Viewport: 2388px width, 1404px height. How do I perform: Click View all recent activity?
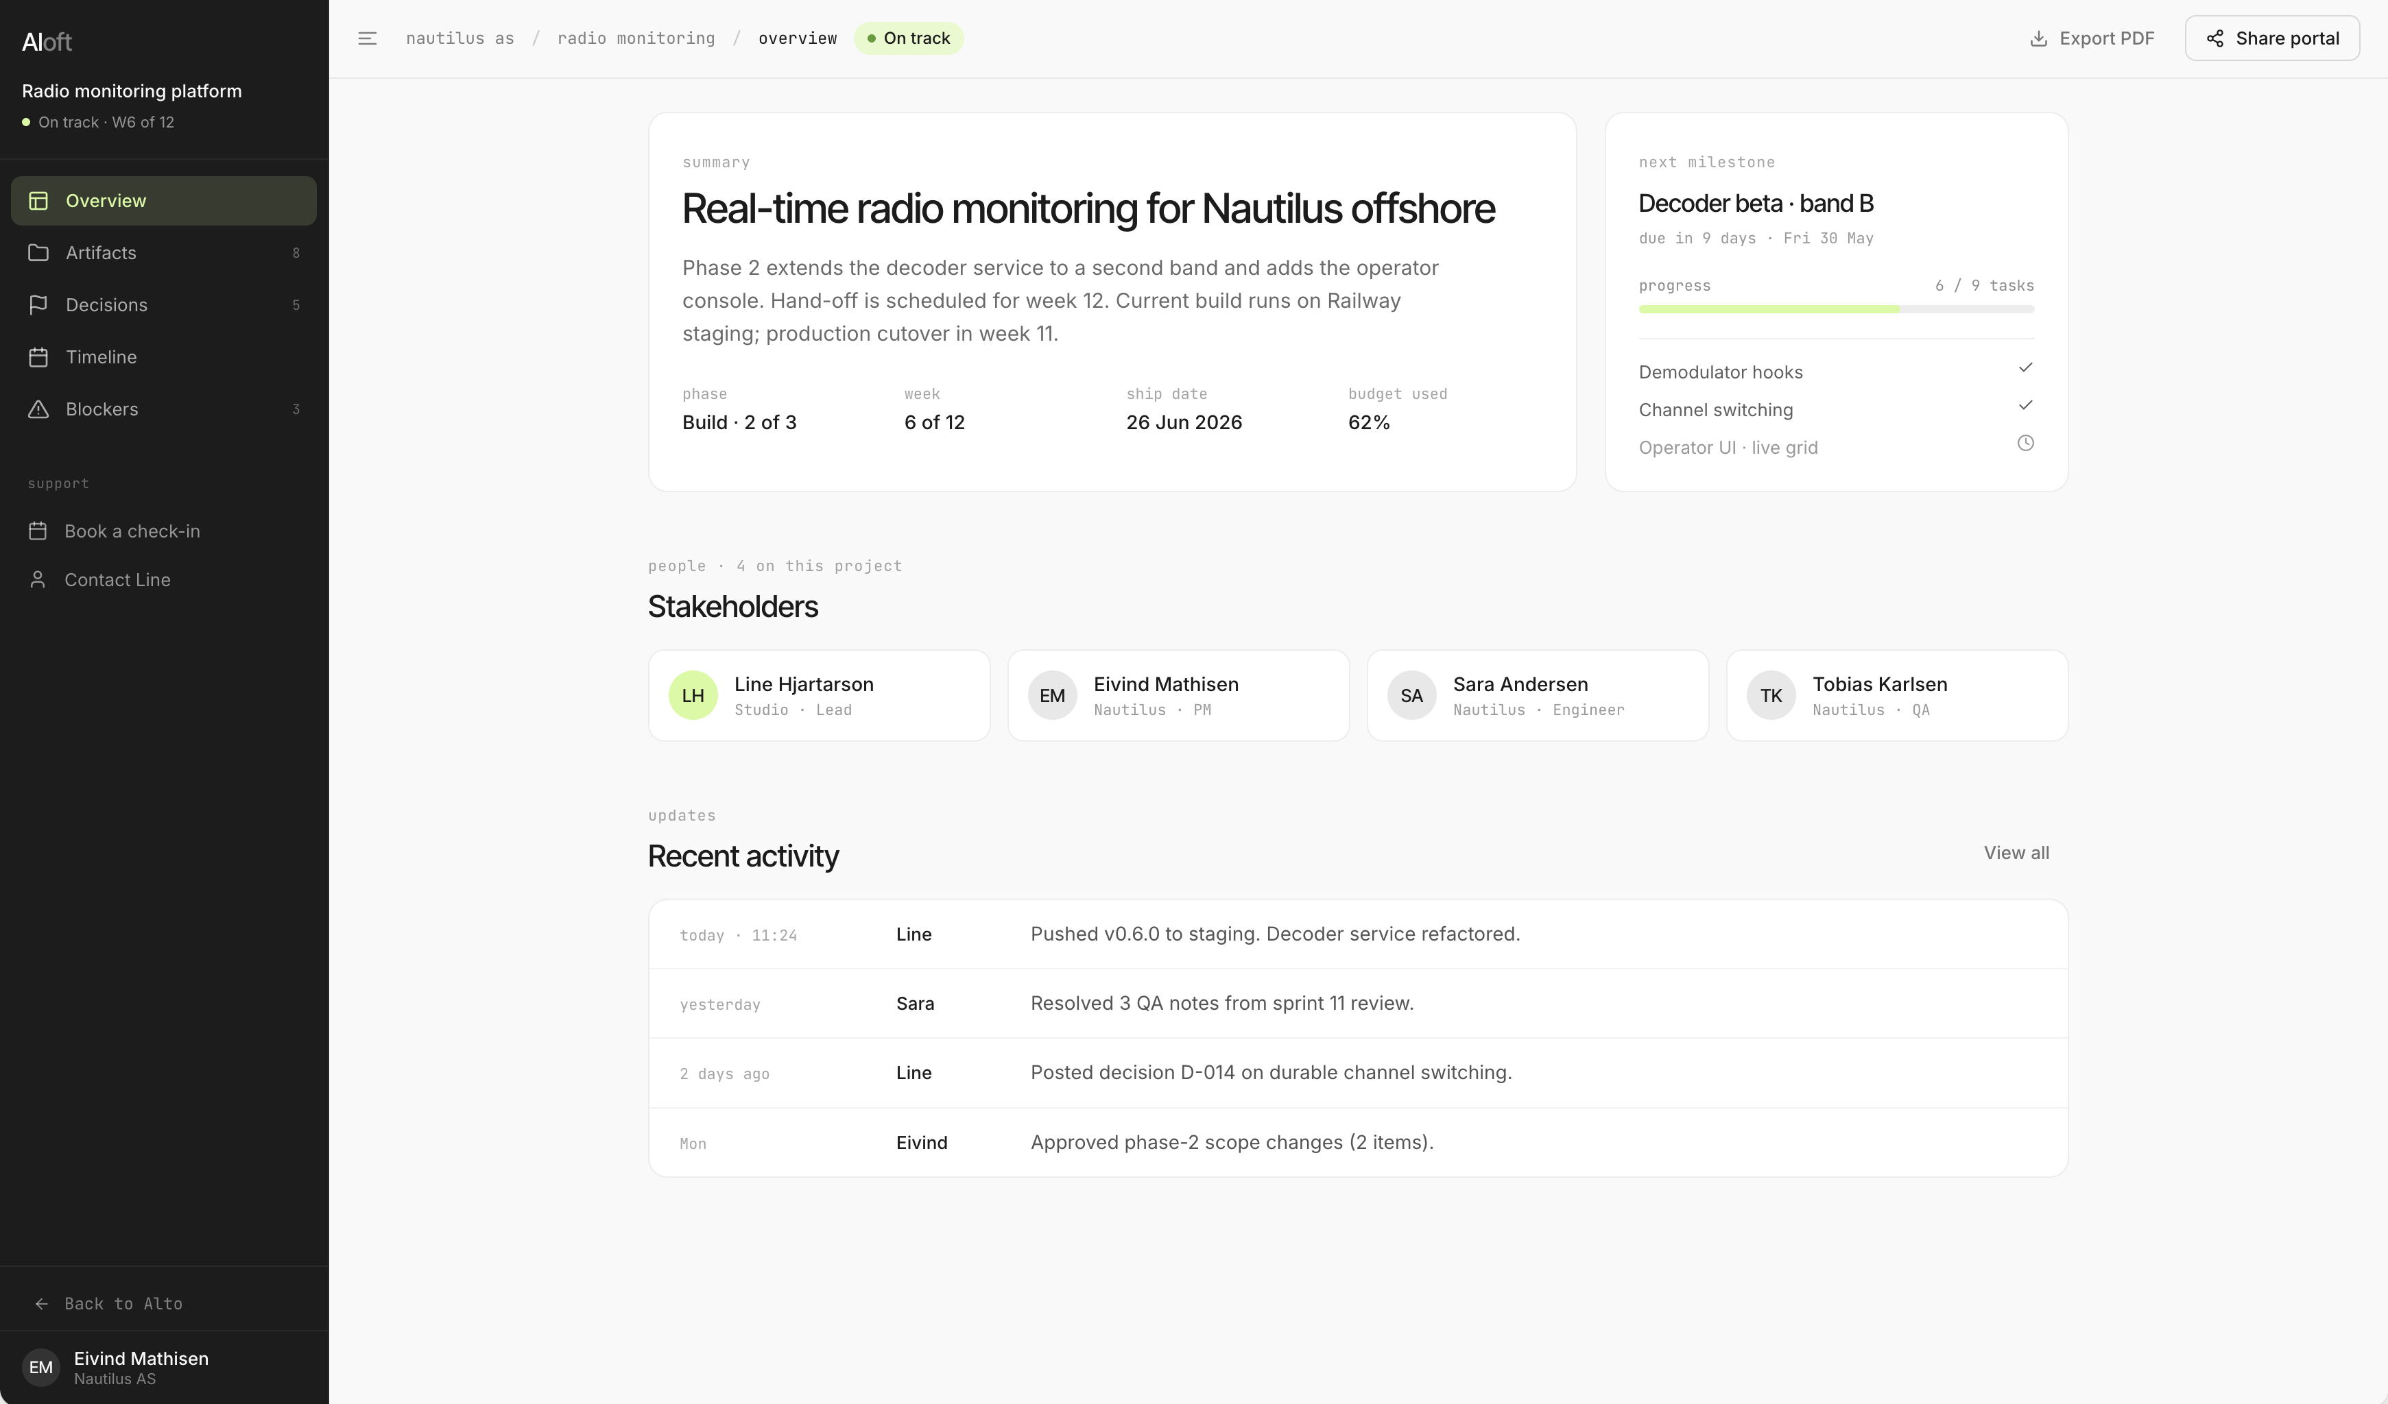(x=2016, y=853)
